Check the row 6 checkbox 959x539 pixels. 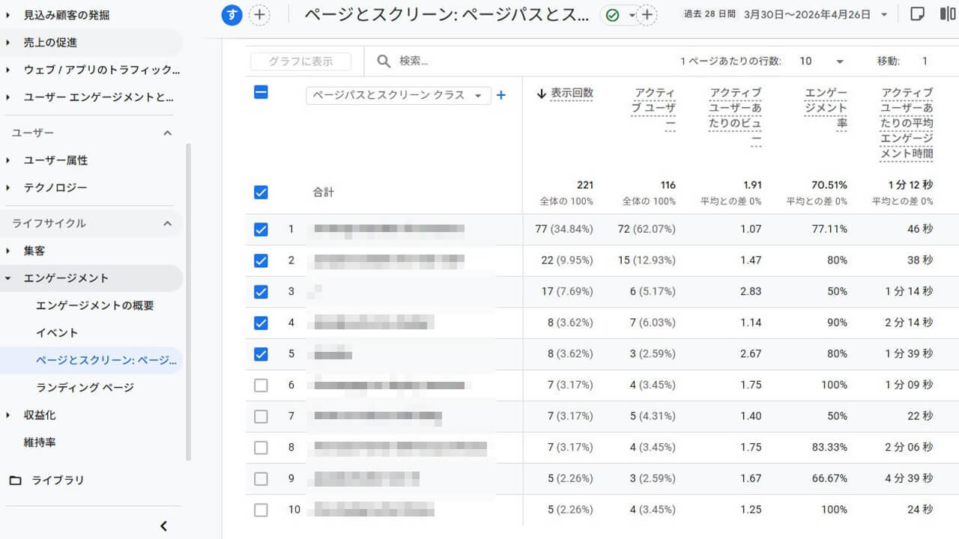click(x=261, y=386)
